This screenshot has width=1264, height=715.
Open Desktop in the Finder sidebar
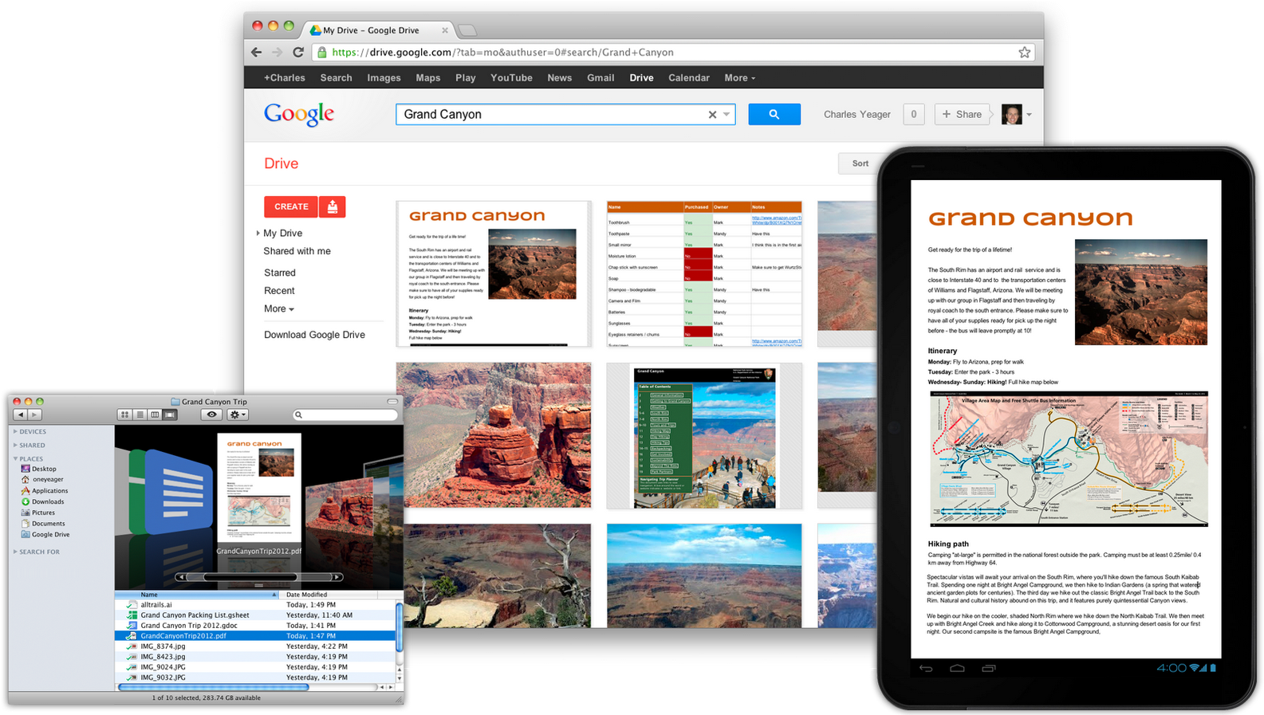(39, 469)
